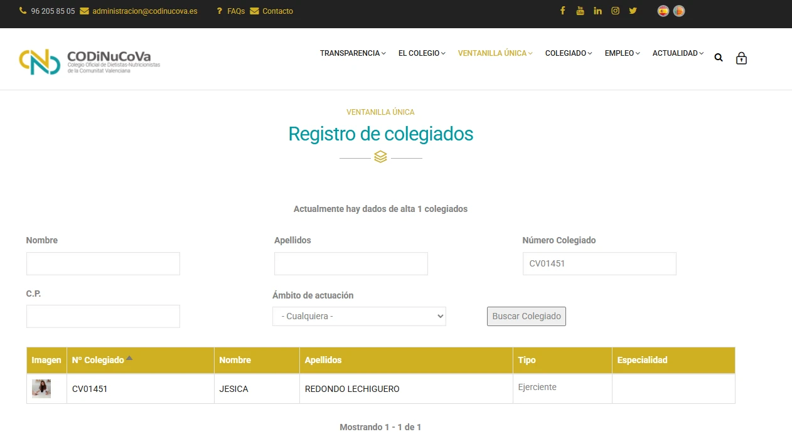
Task: Click the Buscar Colegiado button
Action: pos(527,316)
